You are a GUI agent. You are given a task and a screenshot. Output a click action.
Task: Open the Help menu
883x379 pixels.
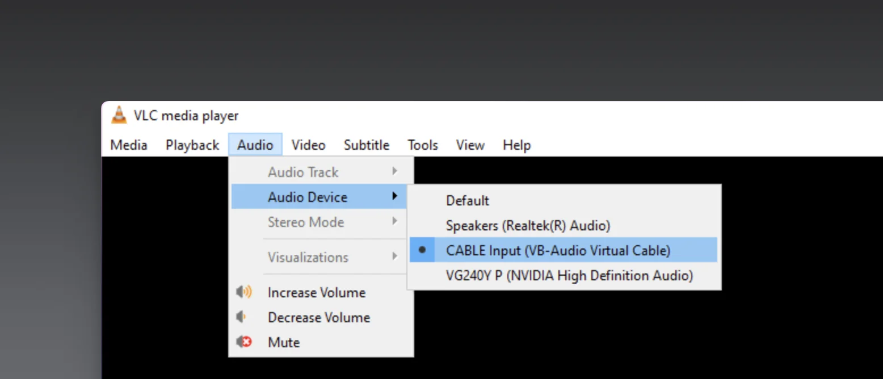coord(516,145)
